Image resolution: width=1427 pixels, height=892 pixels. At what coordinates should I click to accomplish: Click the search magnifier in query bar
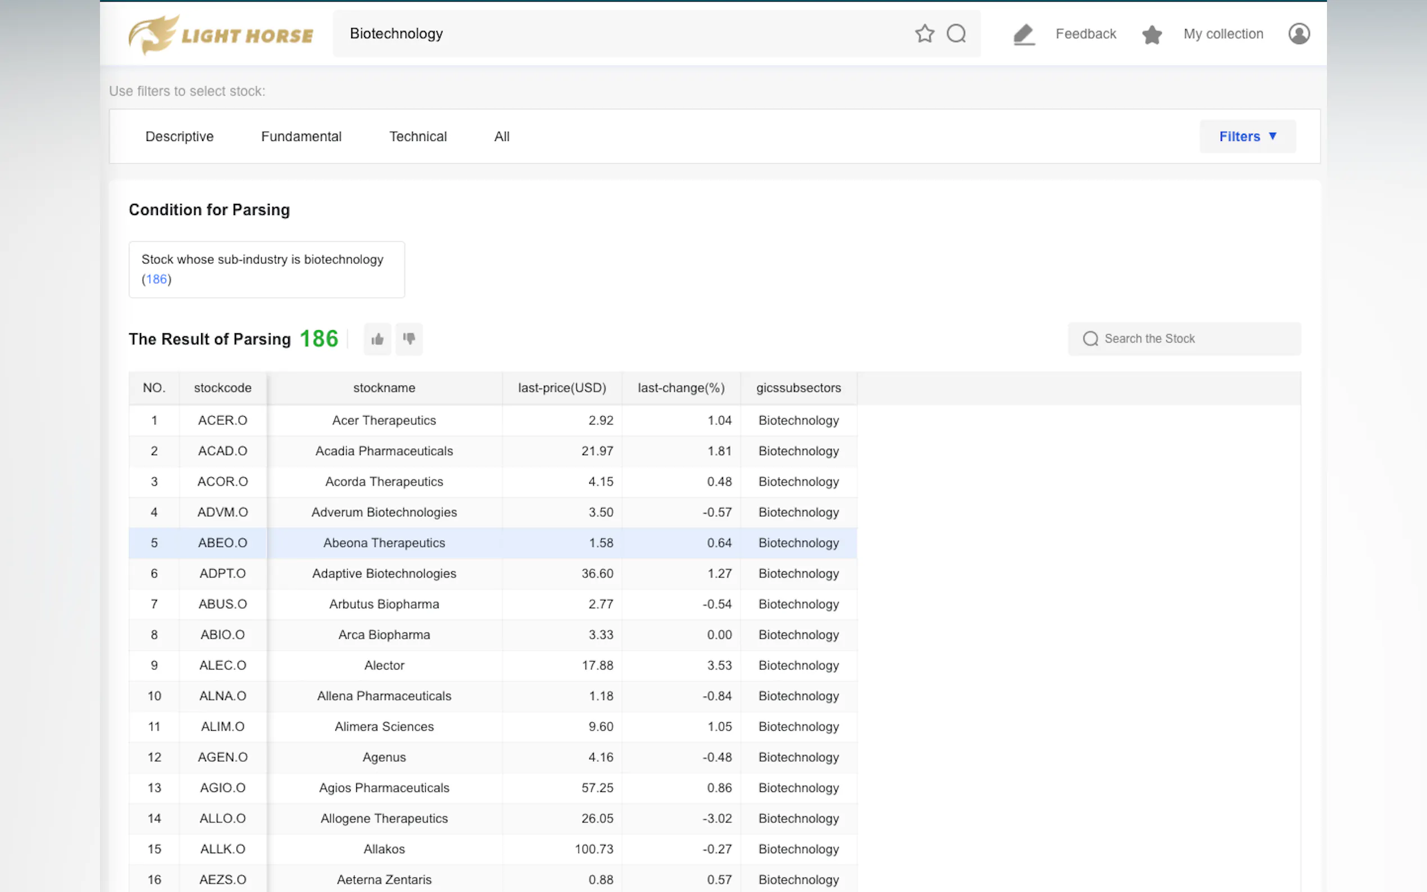tap(956, 34)
